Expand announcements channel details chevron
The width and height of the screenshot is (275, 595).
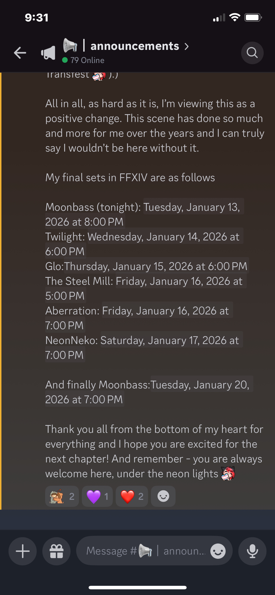click(x=187, y=46)
